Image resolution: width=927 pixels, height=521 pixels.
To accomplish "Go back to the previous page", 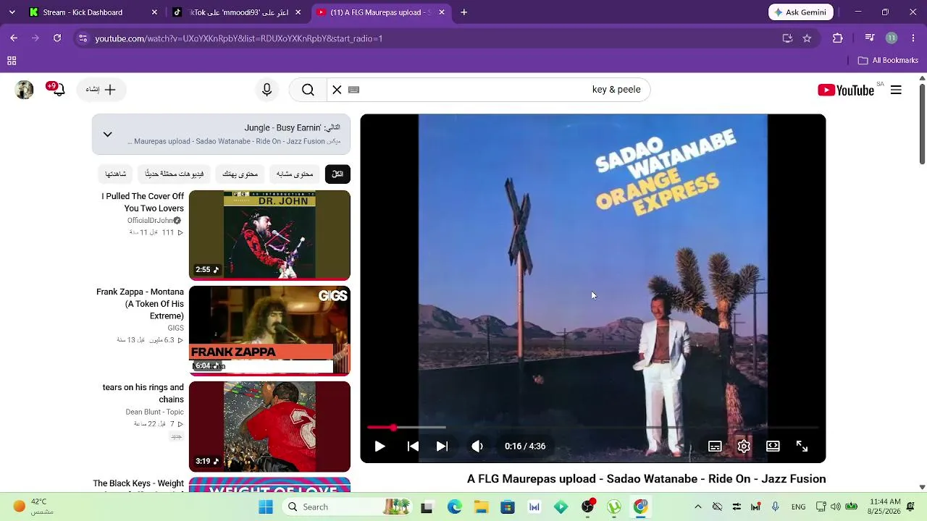I will (14, 38).
